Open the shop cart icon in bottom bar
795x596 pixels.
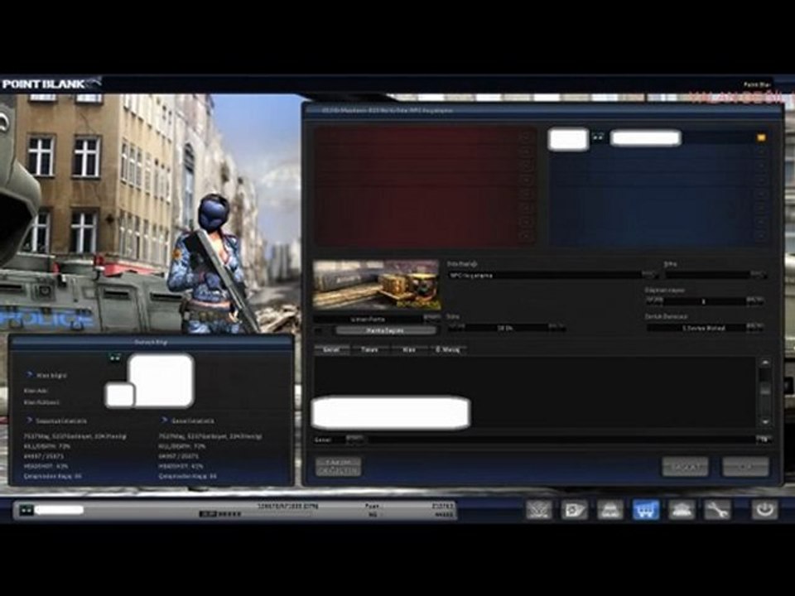646,510
